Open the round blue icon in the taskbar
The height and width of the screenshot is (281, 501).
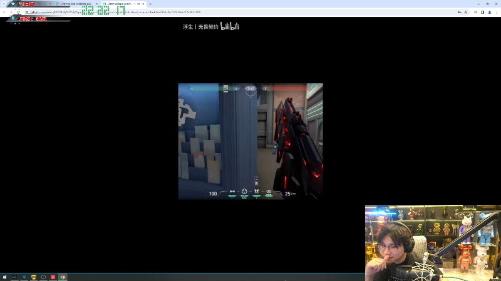tap(24, 277)
